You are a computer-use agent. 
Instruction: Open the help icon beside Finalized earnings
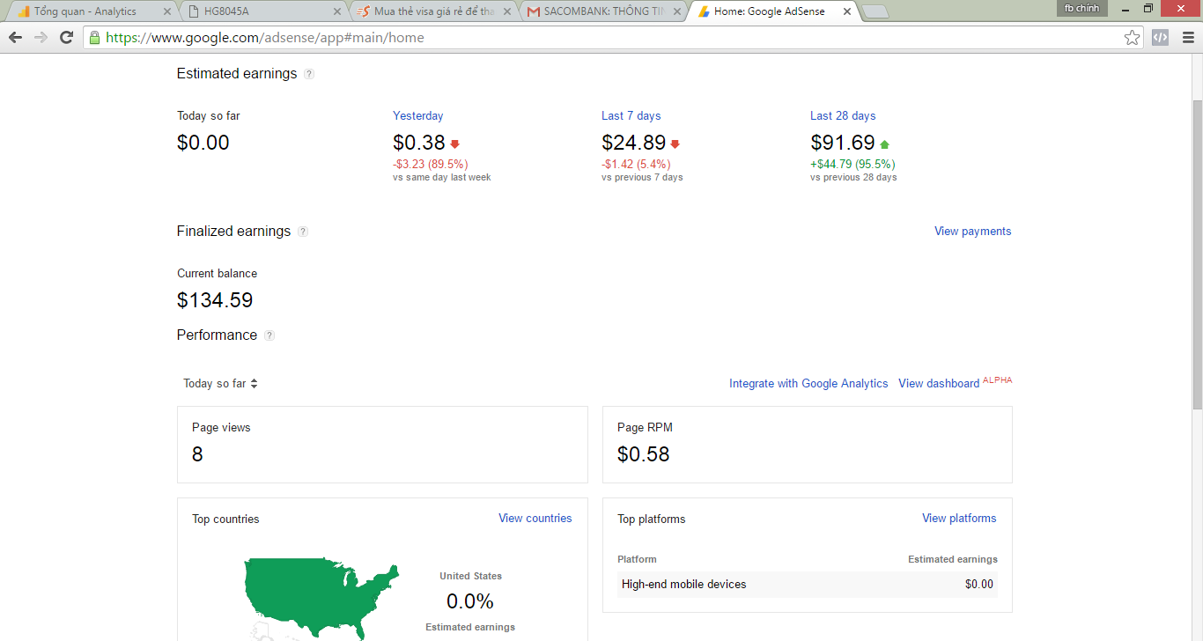pos(303,232)
